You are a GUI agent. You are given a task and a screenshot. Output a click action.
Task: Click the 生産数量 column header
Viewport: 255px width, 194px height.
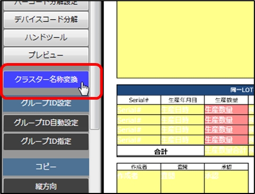click(x=226, y=100)
